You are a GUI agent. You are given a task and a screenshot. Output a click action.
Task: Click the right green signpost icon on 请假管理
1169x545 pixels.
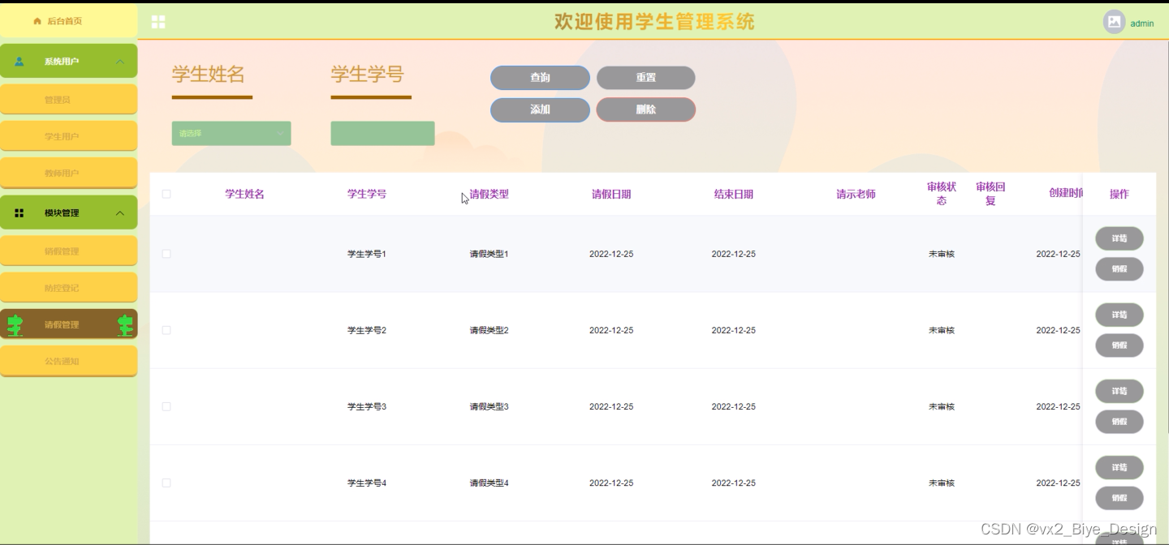pos(125,325)
